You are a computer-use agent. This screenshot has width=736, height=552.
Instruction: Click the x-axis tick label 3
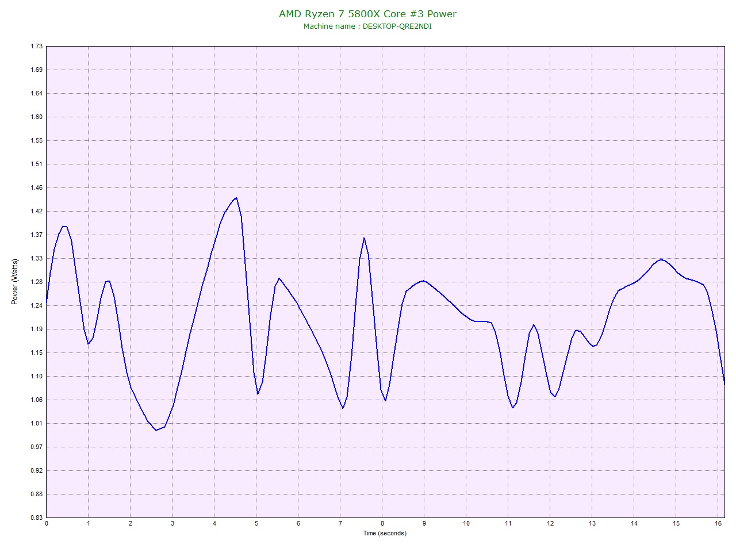tap(172, 523)
